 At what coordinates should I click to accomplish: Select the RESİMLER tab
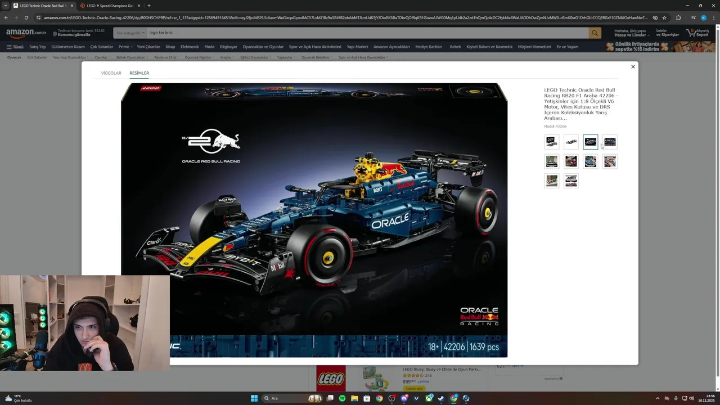click(139, 73)
